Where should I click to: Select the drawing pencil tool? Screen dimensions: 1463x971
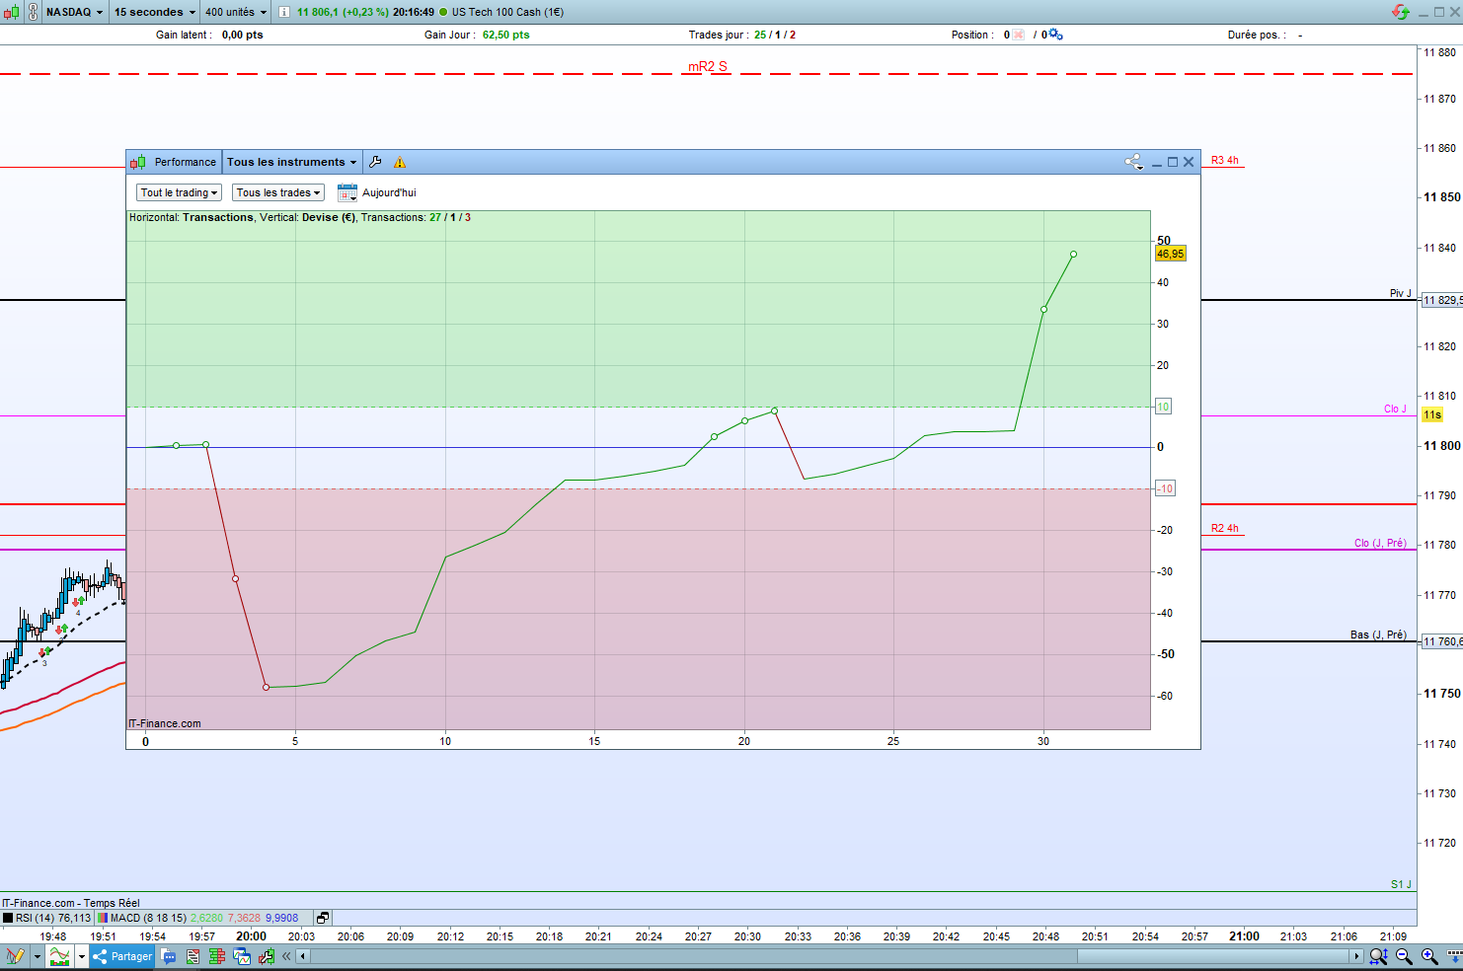(x=15, y=956)
